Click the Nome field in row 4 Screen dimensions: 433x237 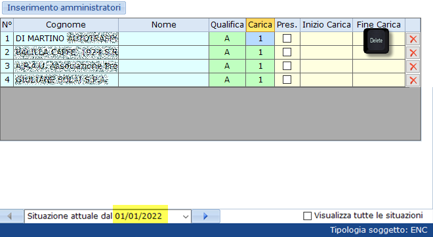pyautogui.click(x=164, y=80)
